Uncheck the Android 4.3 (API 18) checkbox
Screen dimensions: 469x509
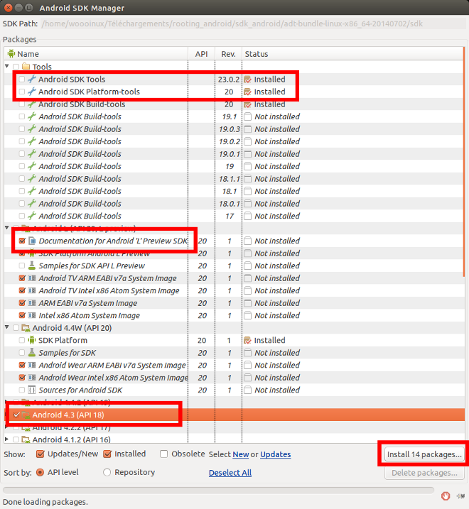coord(16,415)
